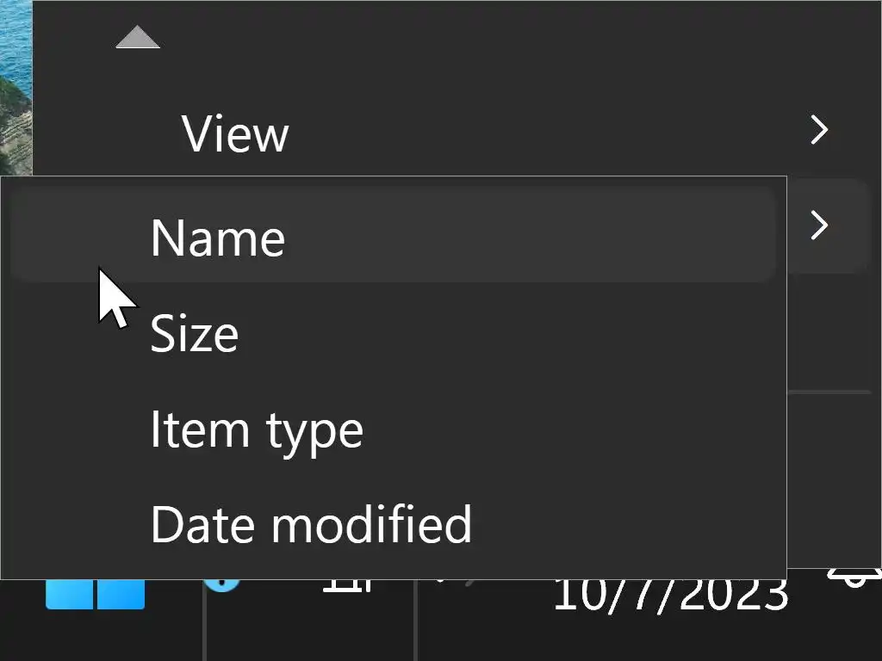Click the white taskbar icon right of the blue circle
Viewport: 882px width, 661px height.
tap(347, 586)
